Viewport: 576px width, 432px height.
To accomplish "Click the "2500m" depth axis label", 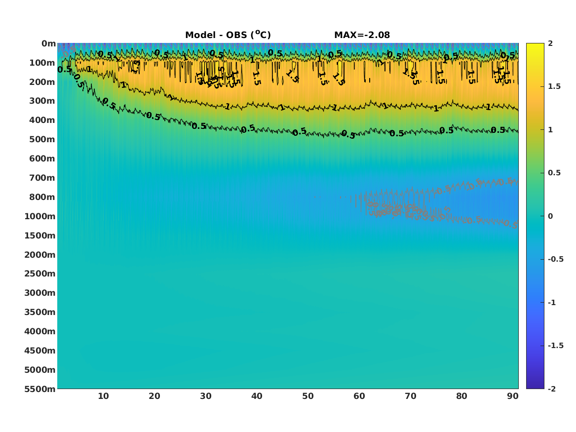I will tap(40, 274).
